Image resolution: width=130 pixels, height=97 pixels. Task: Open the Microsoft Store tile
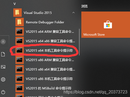point(106,25)
